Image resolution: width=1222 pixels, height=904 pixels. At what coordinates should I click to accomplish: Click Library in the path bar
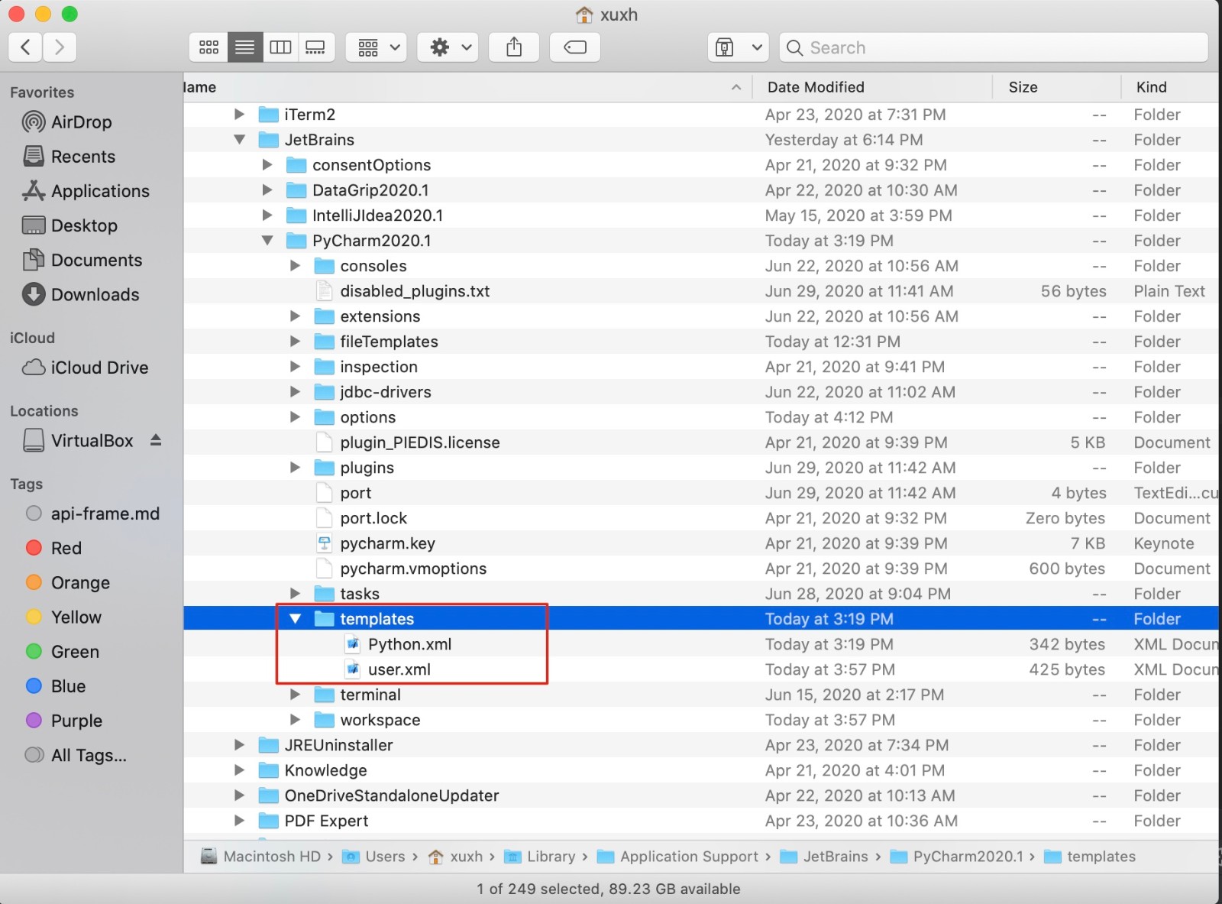click(x=540, y=857)
